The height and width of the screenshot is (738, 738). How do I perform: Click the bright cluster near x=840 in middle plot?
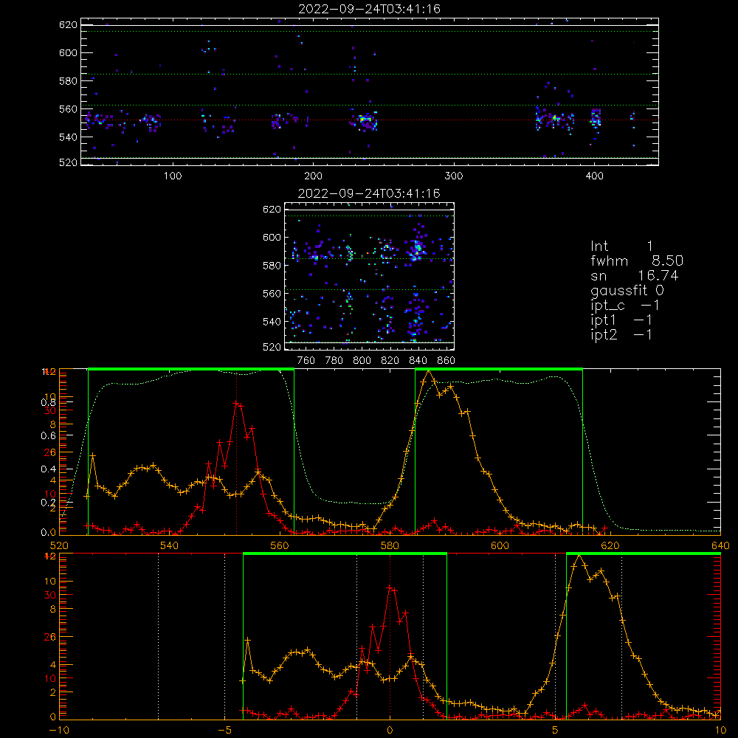pos(416,250)
